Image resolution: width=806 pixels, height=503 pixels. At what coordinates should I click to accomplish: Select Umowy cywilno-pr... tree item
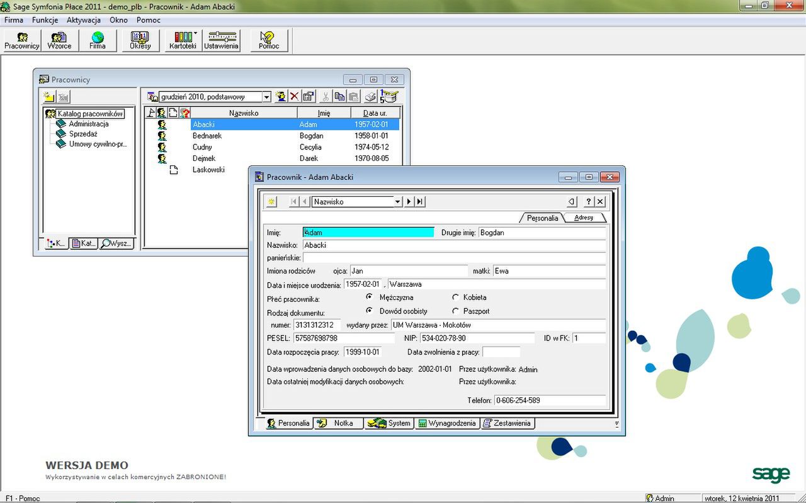pyautogui.click(x=98, y=144)
